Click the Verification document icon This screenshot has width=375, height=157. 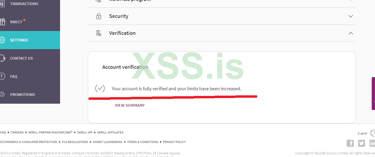click(99, 33)
